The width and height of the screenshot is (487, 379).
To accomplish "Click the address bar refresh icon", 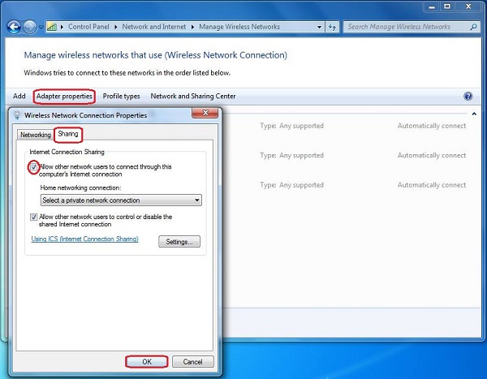I will tap(331, 27).
